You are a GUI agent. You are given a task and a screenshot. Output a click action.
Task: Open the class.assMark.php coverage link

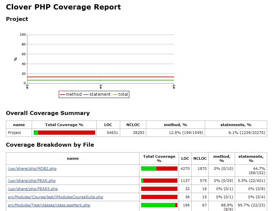(49, 205)
